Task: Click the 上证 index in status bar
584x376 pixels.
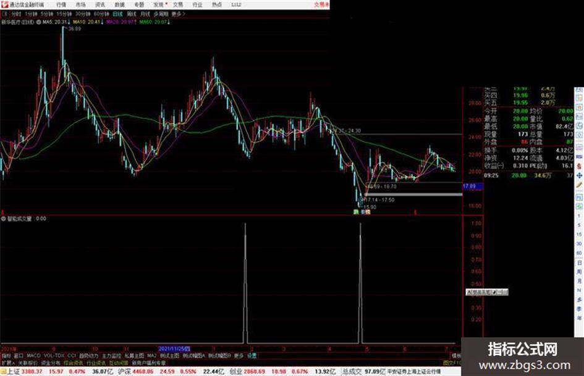Action: tap(13, 372)
